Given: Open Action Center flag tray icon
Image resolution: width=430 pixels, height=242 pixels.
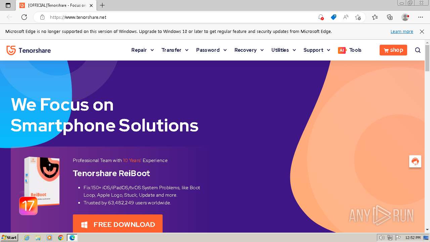Looking at the screenshot, I should (x=397, y=238).
